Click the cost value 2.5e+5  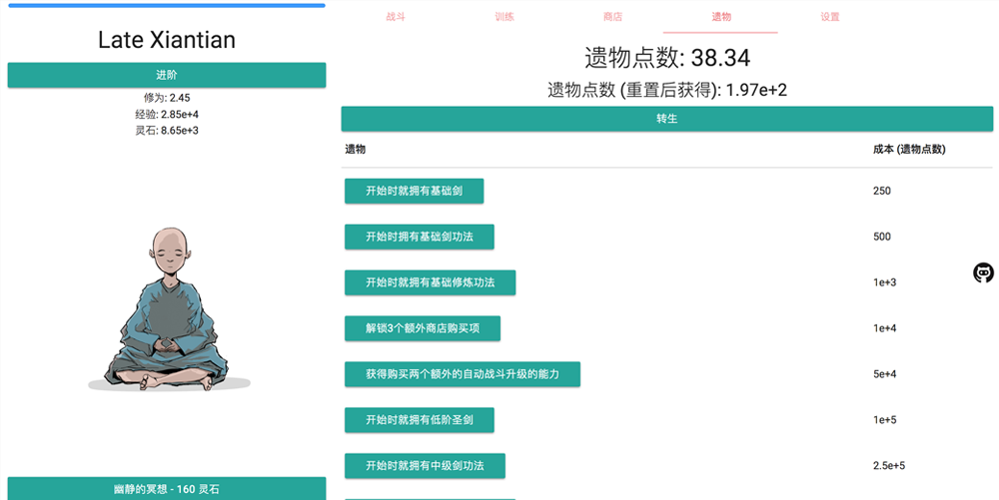coord(889,466)
